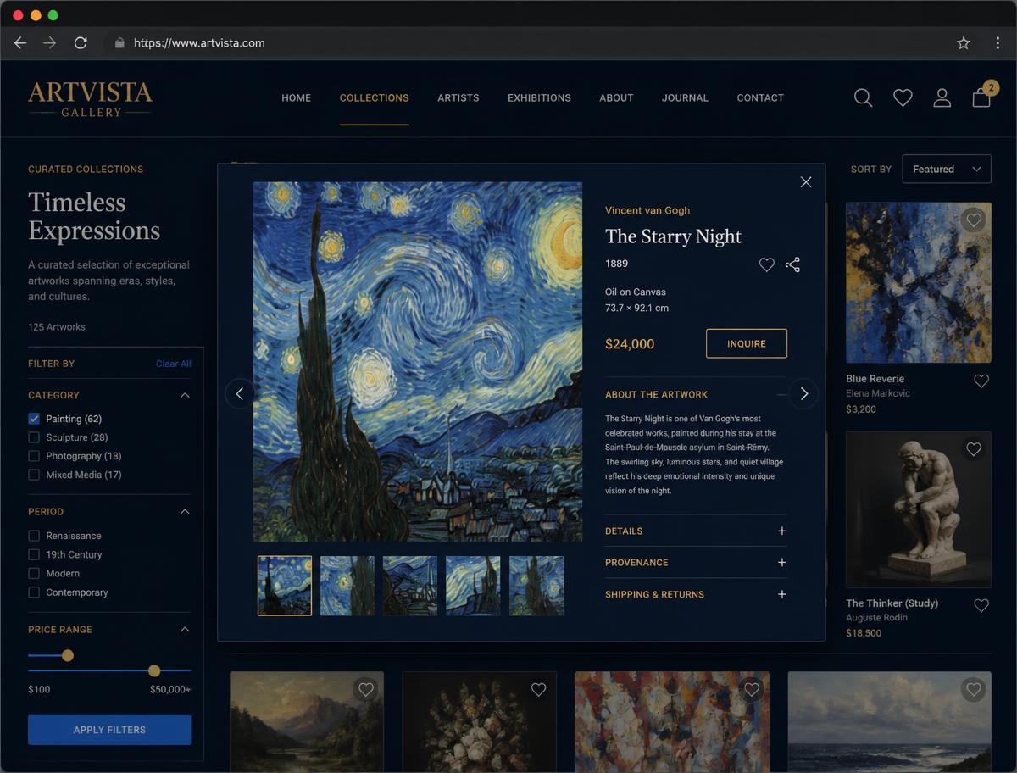This screenshot has width=1017, height=773.
Task: Select fifth Starry Night thumbnail
Action: pos(536,586)
